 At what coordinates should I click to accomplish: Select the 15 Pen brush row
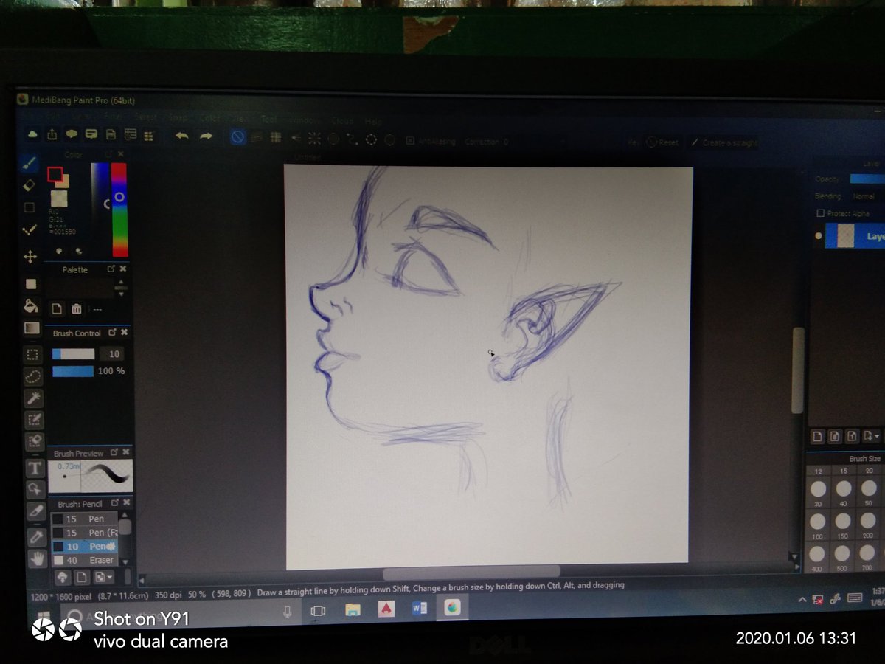coord(84,519)
